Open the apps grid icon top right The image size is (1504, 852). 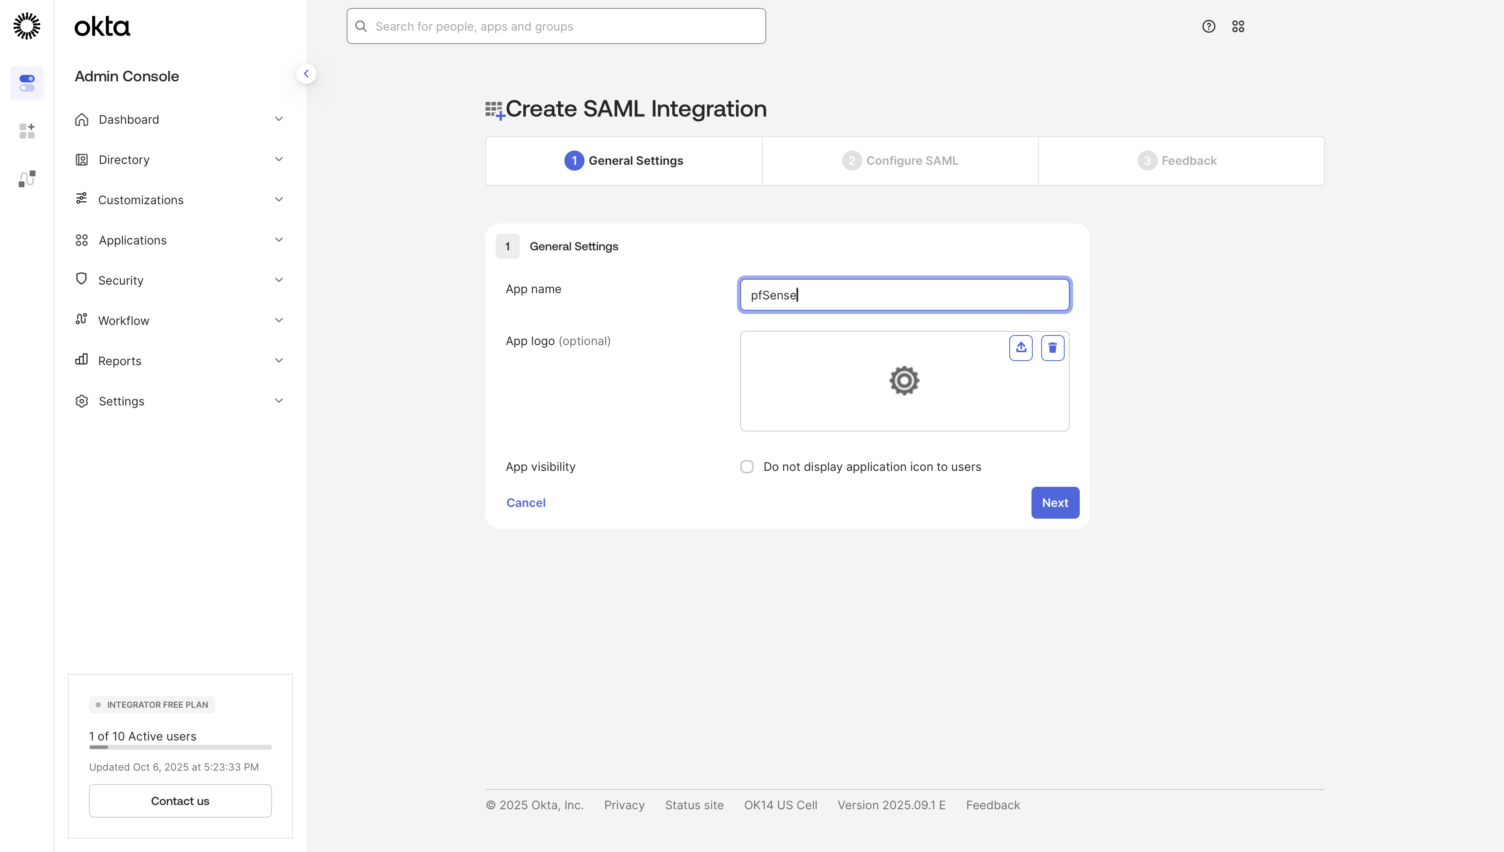coord(1238,26)
